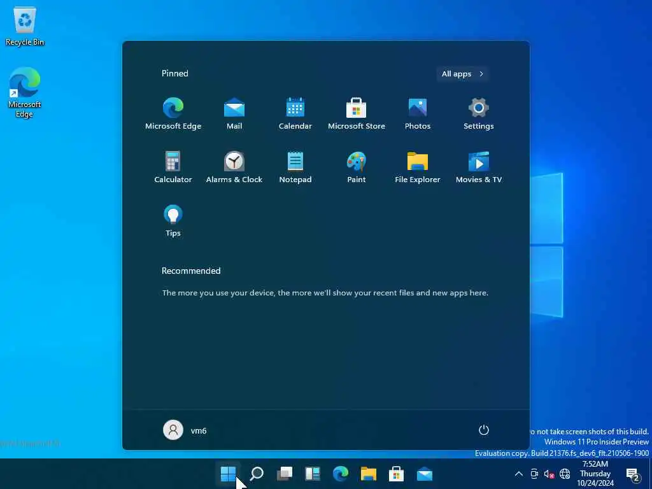Screen dimensions: 652x489
Task: Launch the Mail app in Start menu
Action: 234,113
